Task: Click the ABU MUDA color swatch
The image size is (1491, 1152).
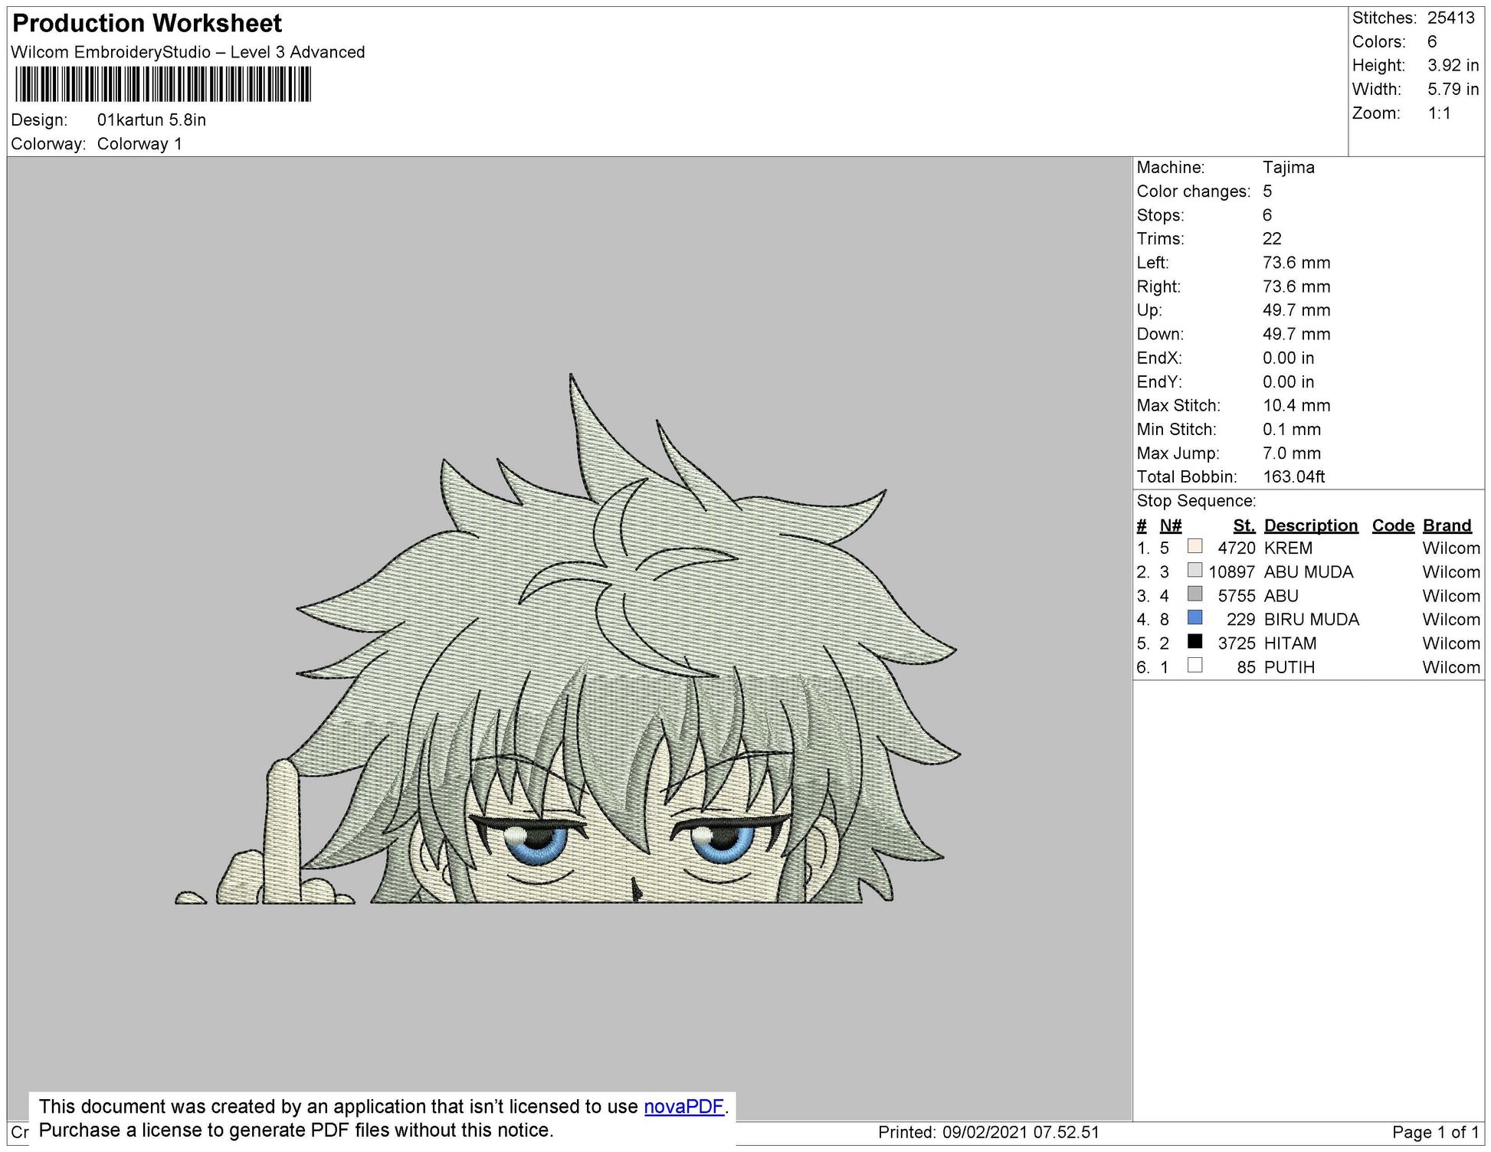Action: point(1194,570)
